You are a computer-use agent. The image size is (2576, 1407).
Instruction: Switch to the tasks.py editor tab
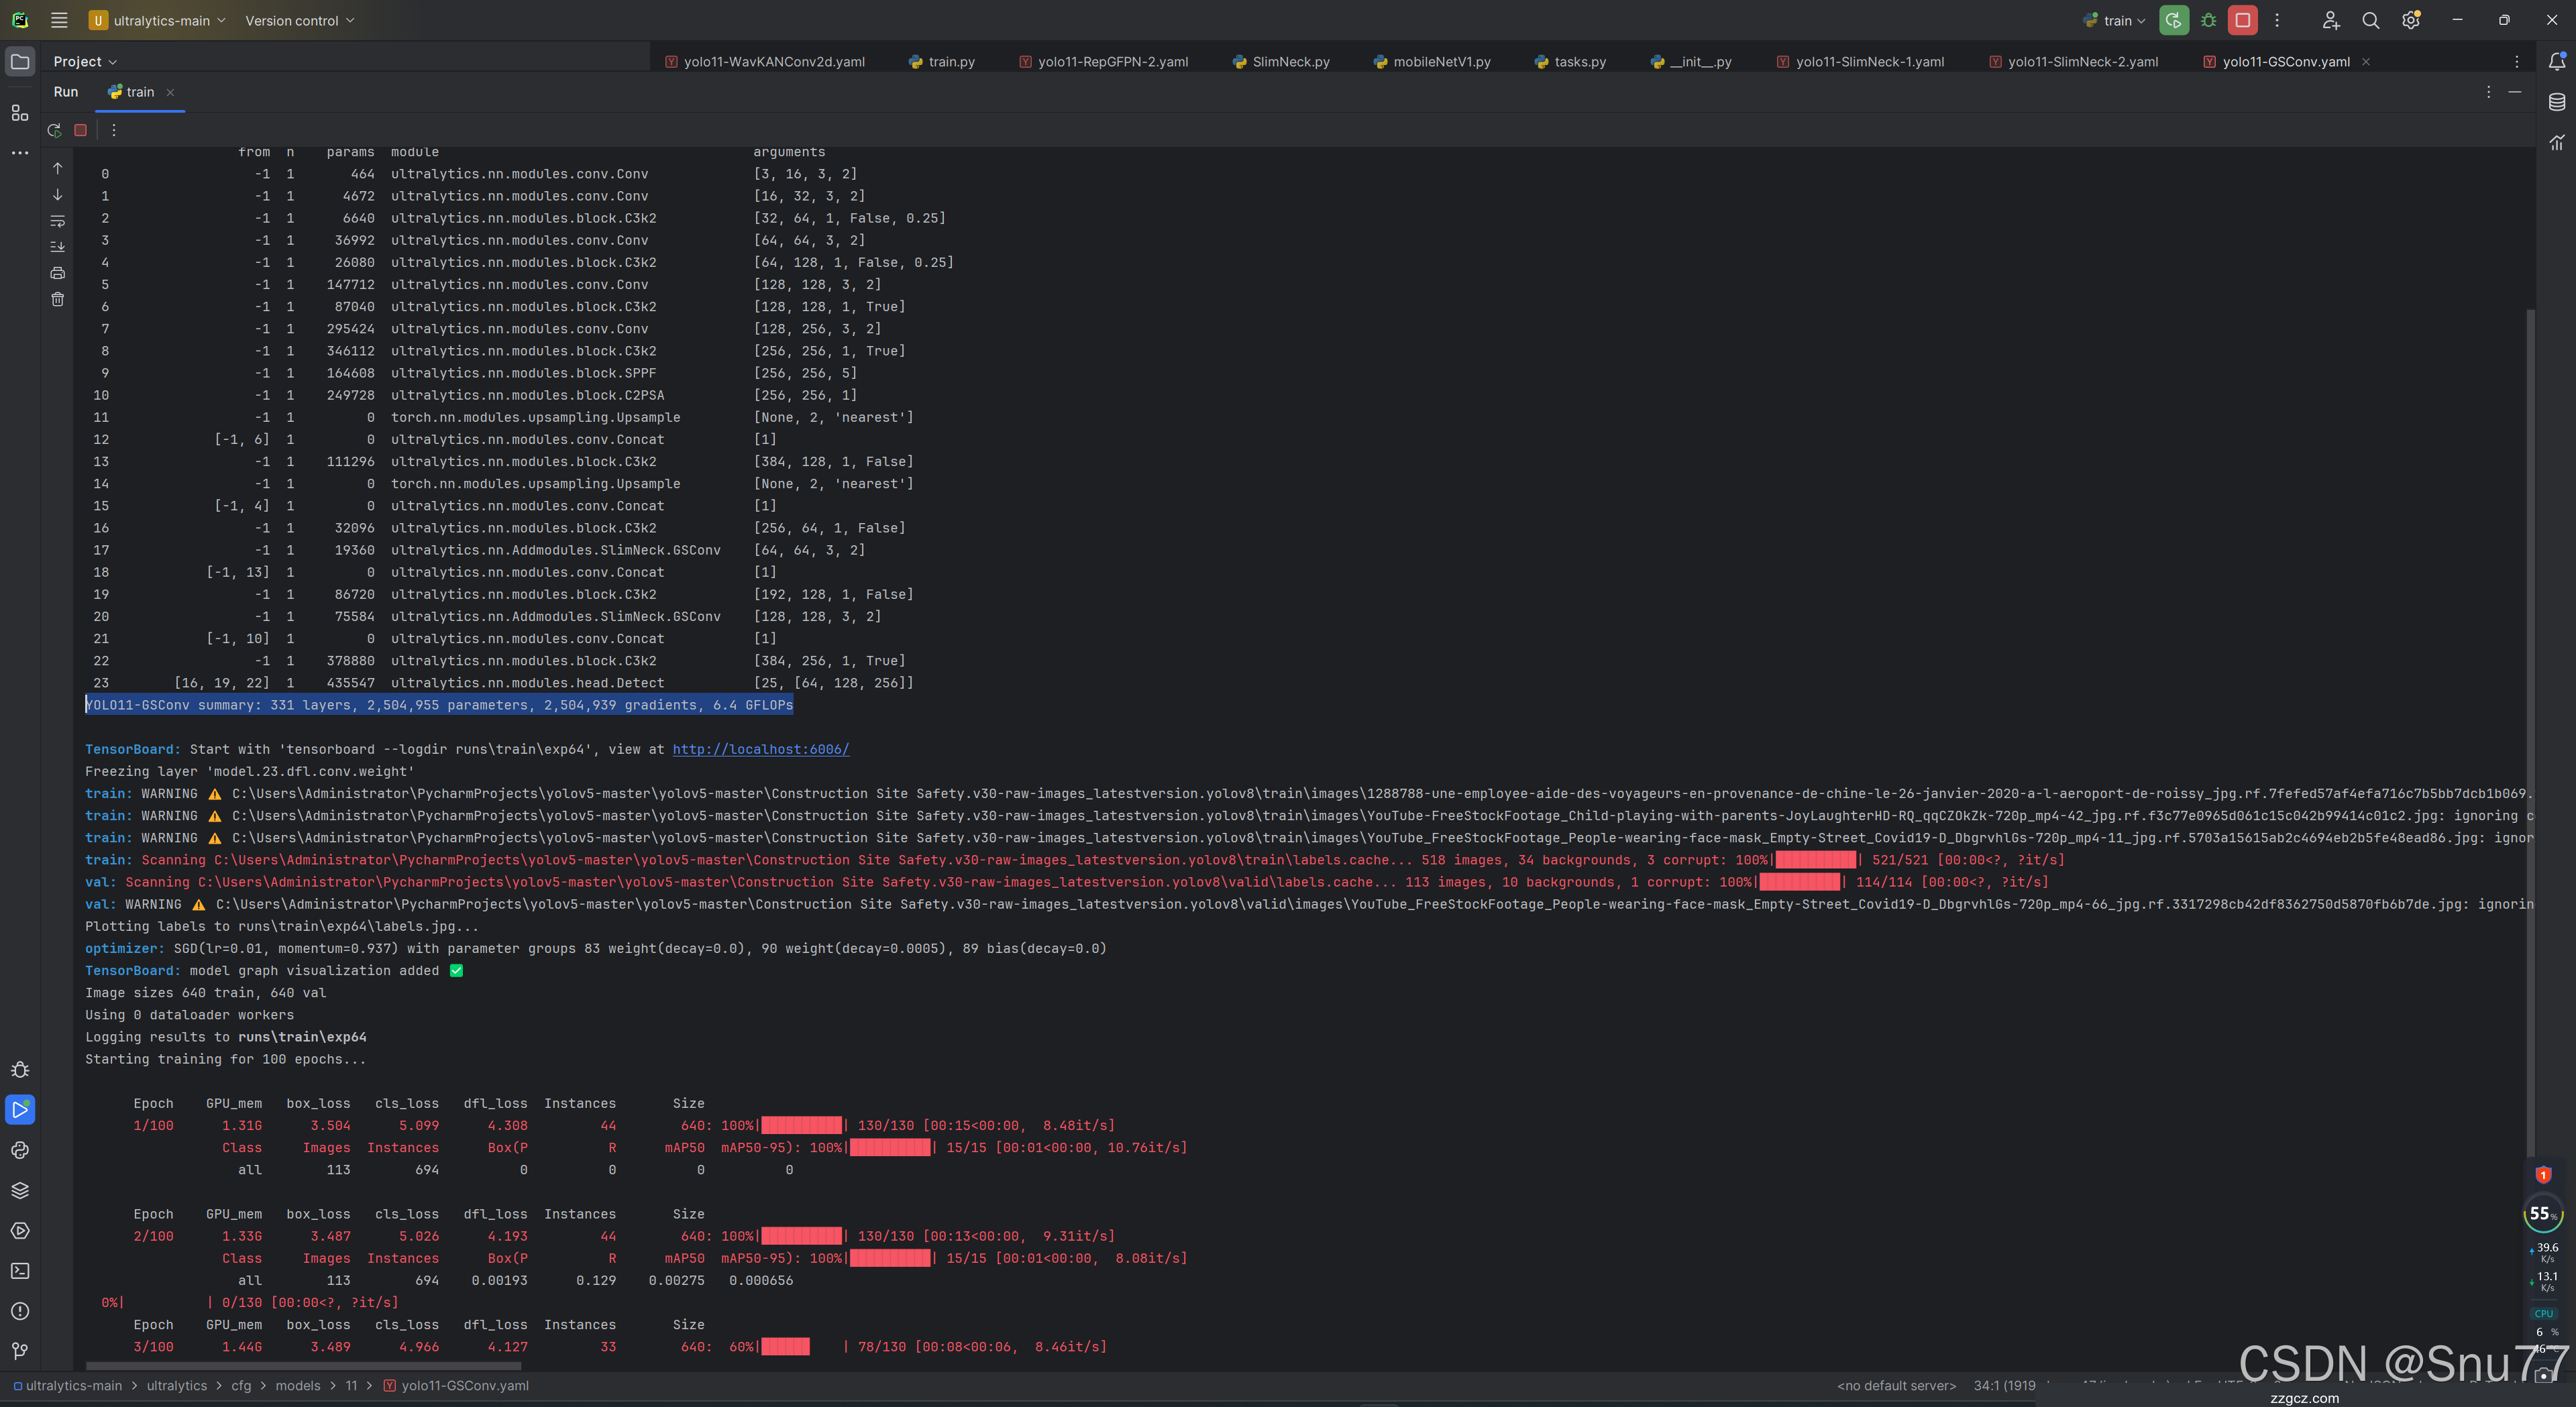(x=1579, y=62)
